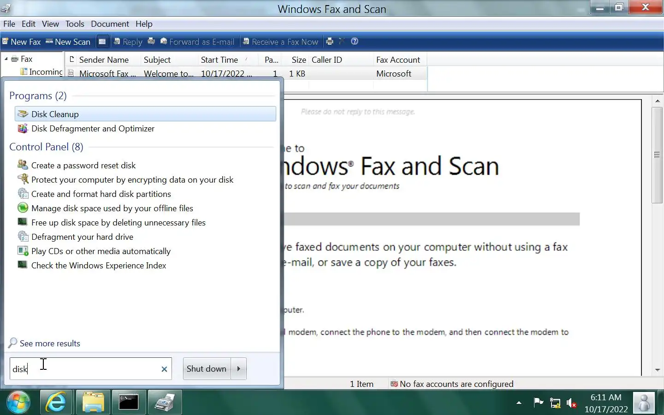Click the Action Center flag icon
Screen dimensions: 664x415
pyautogui.click(x=538, y=403)
